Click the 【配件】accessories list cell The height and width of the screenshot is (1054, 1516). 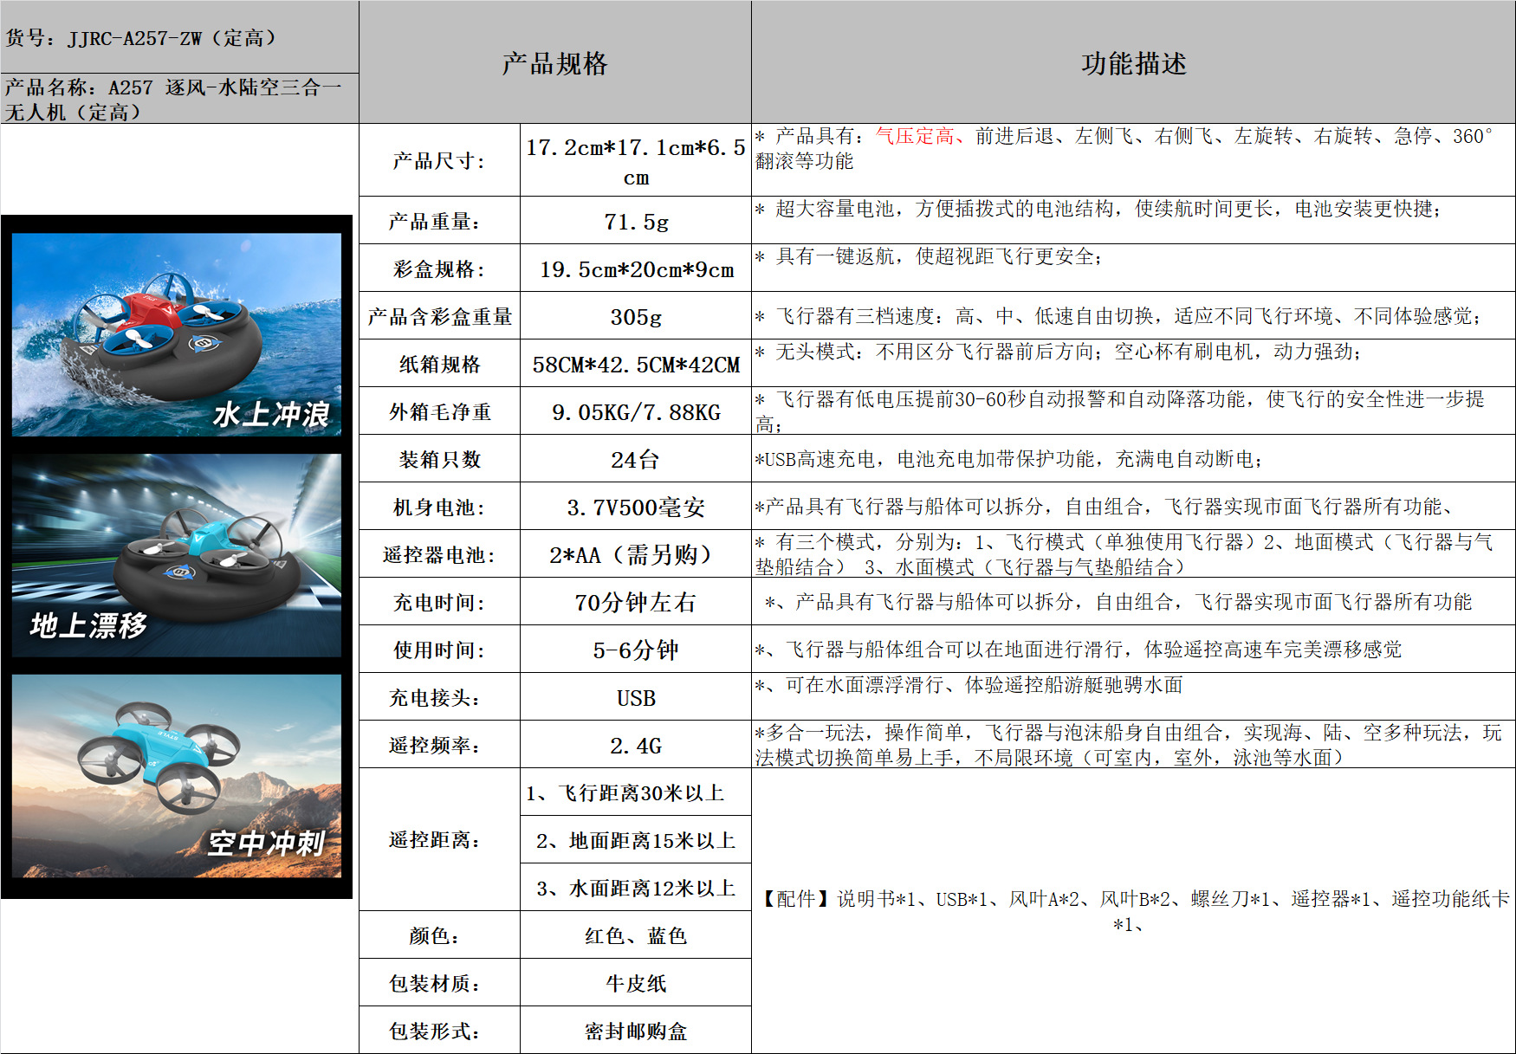pyautogui.click(x=1133, y=911)
